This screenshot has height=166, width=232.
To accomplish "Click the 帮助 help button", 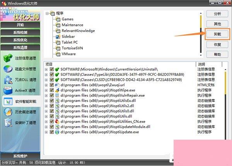I will (x=217, y=55).
